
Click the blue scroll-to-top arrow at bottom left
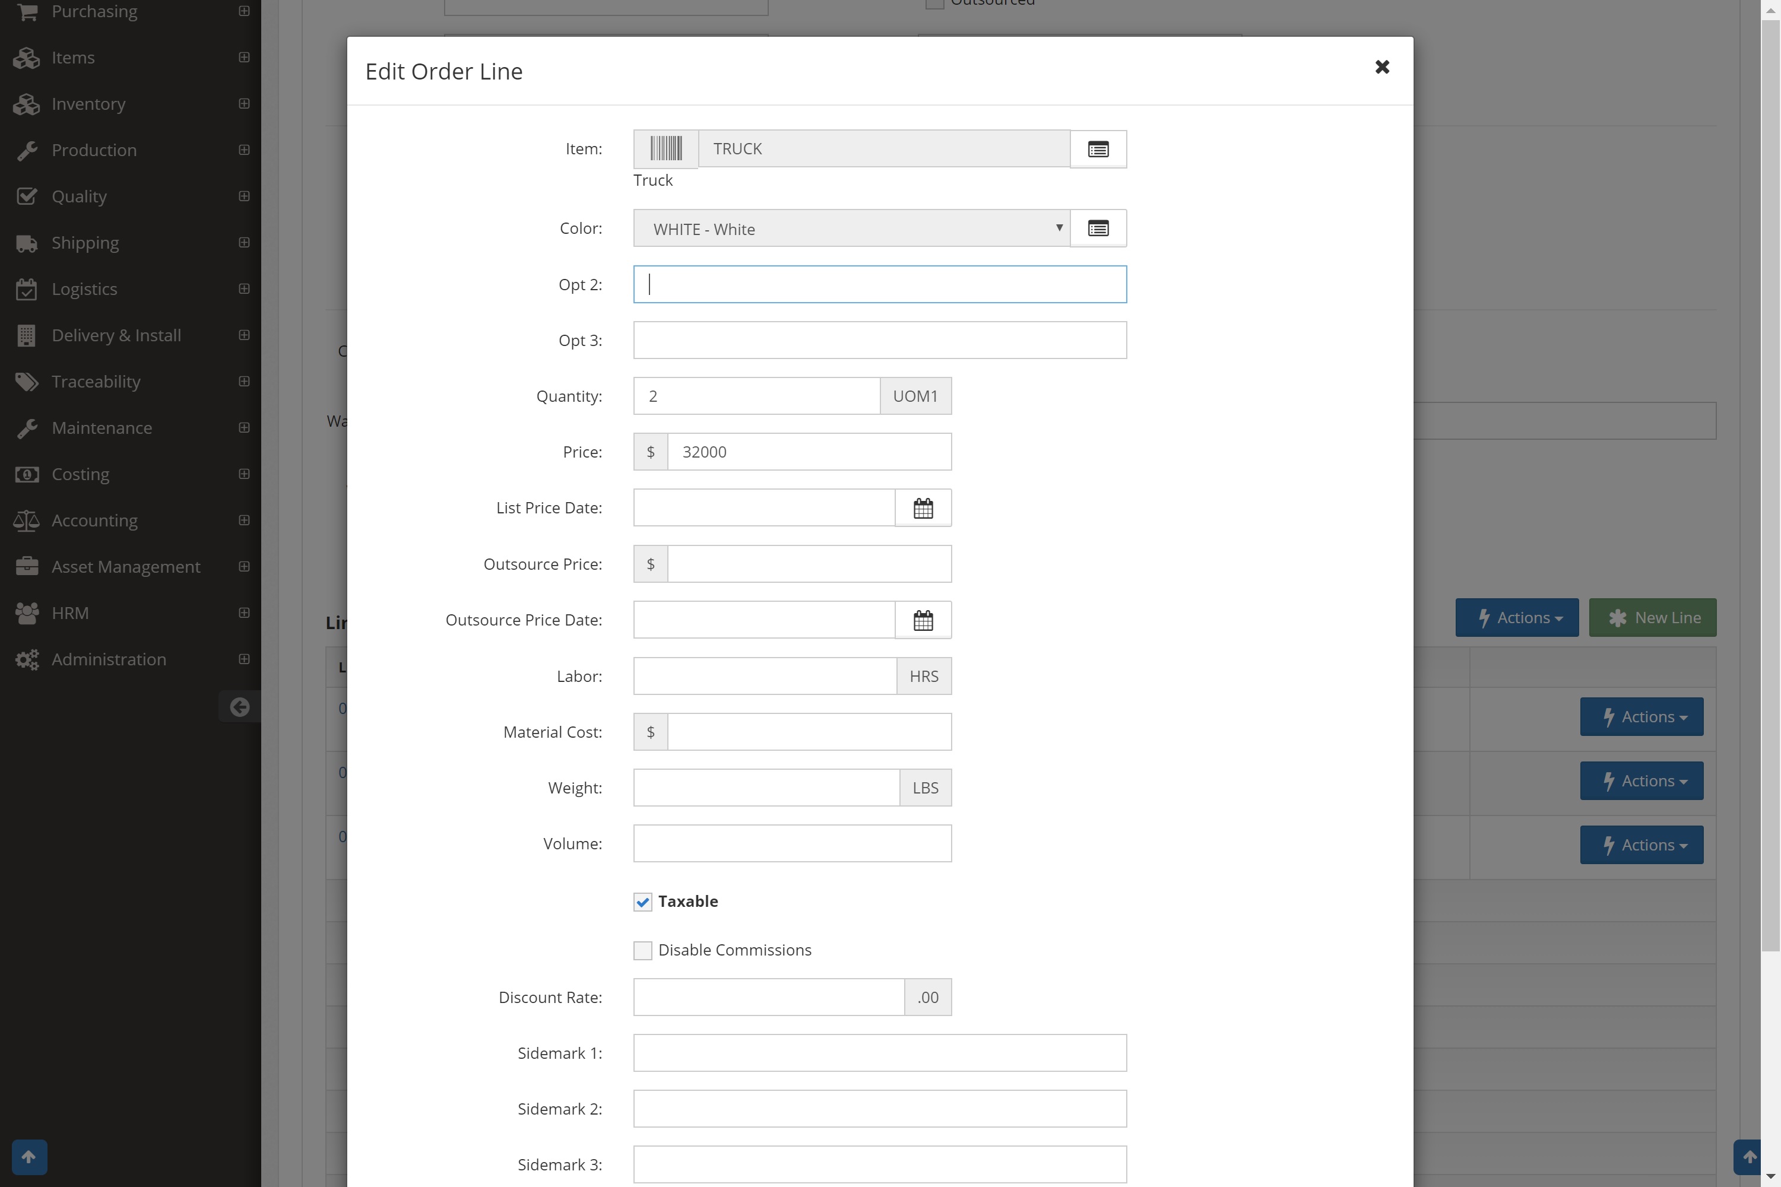coord(30,1157)
